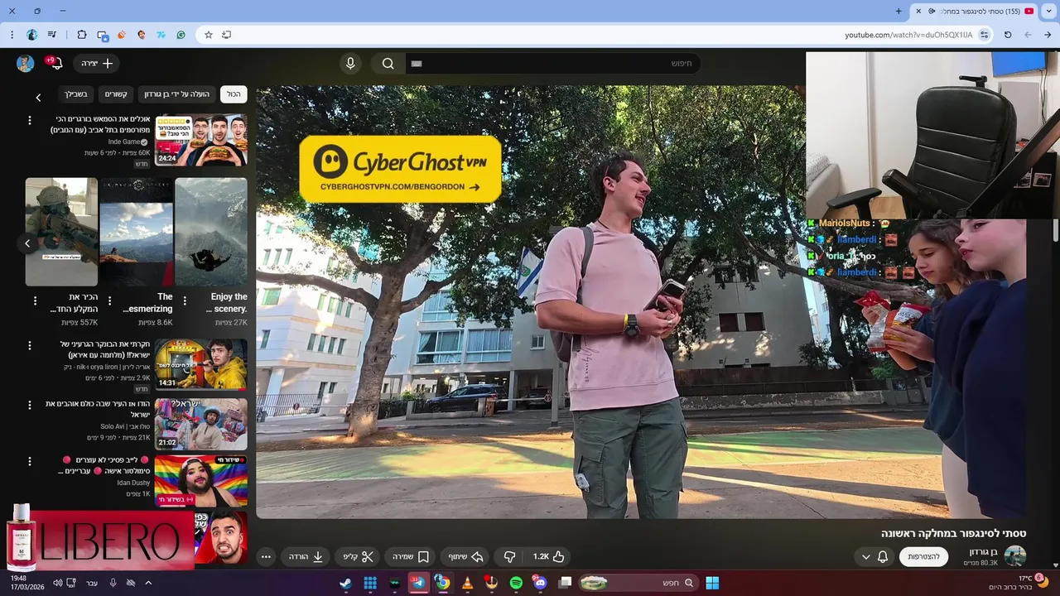Image resolution: width=1060 pixels, height=596 pixels.
Task: Open Telegram from the taskbar
Action: [418, 583]
